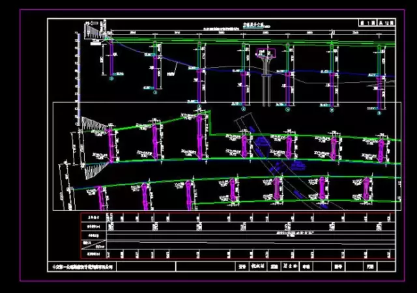Select the bottom row label in the data table

tap(92, 253)
